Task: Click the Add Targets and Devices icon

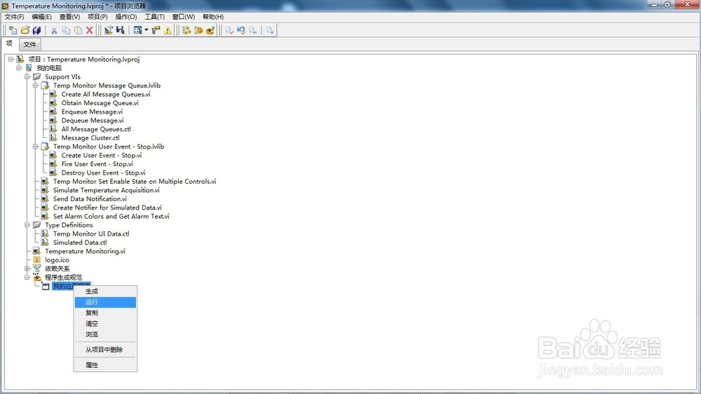Action: point(108,30)
